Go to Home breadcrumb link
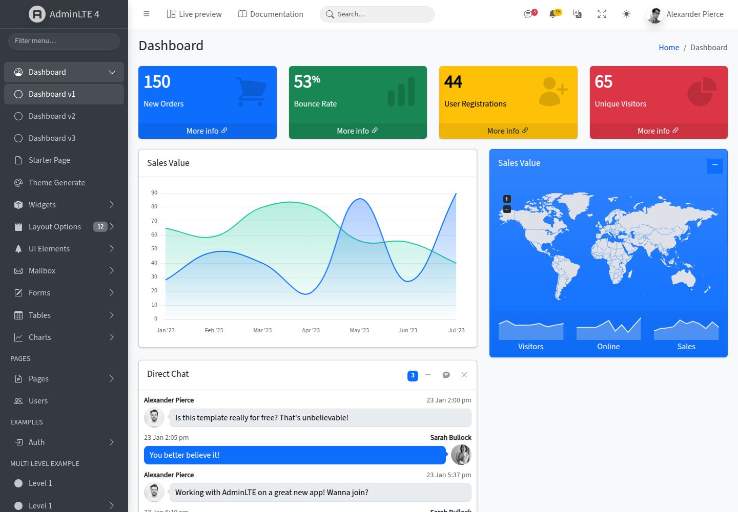Viewport: 738px width, 512px height. (x=669, y=48)
